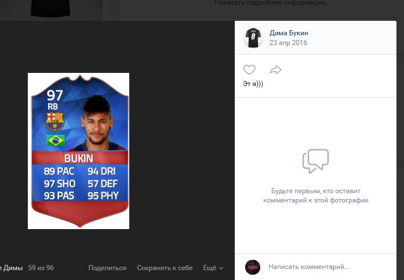Viewport: 404px width, 280px height.
Task: Select Сохранить к себе option
Action: point(165,268)
